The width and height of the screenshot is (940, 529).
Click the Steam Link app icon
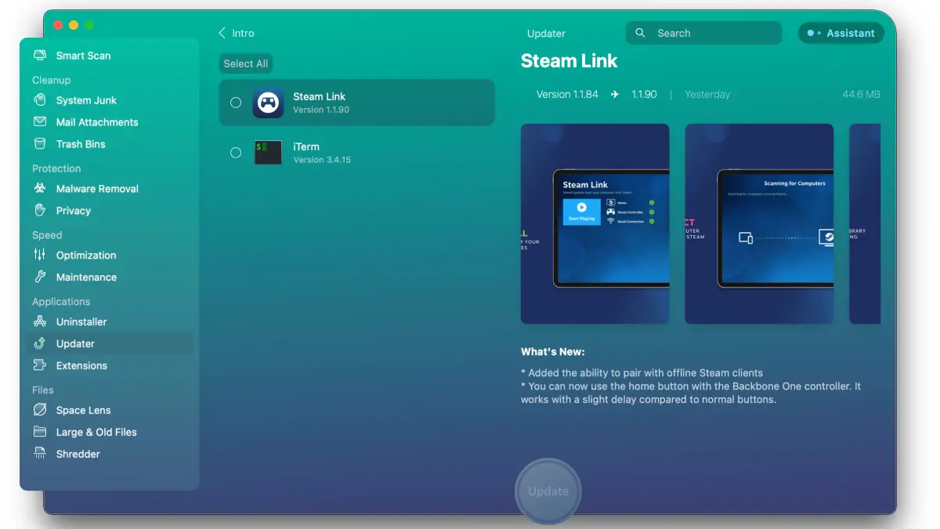point(268,103)
